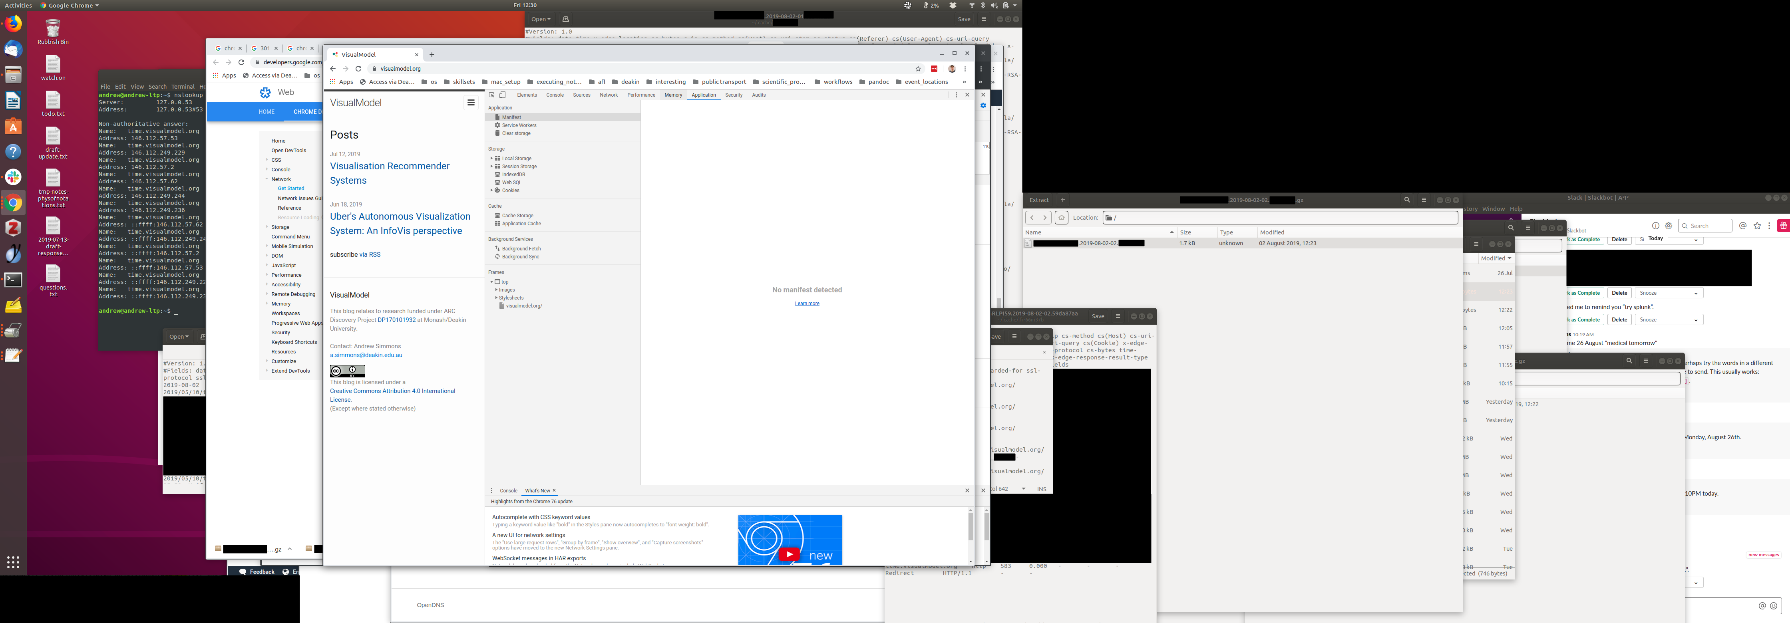
Task: Click the DevTools inspect element picker icon
Action: point(491,95)
